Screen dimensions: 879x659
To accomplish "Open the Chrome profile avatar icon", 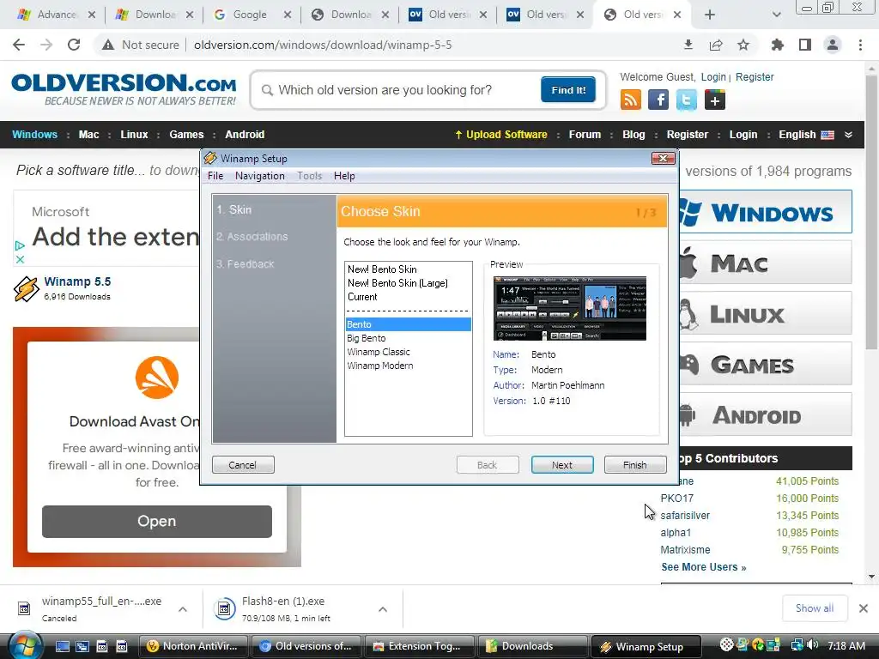I will [x=833, y=45].
